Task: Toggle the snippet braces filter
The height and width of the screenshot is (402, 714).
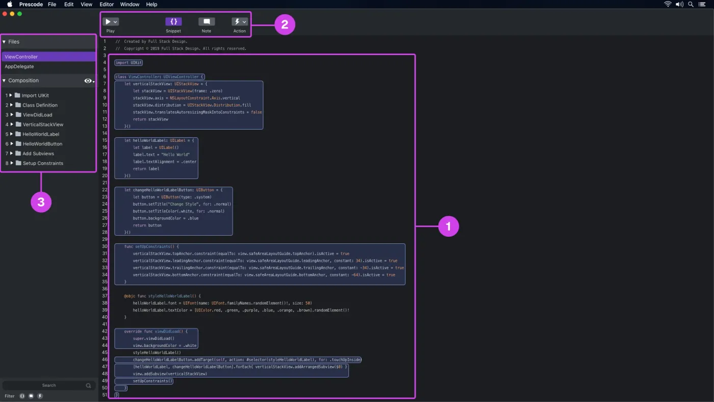Action: tap(22, 396)
